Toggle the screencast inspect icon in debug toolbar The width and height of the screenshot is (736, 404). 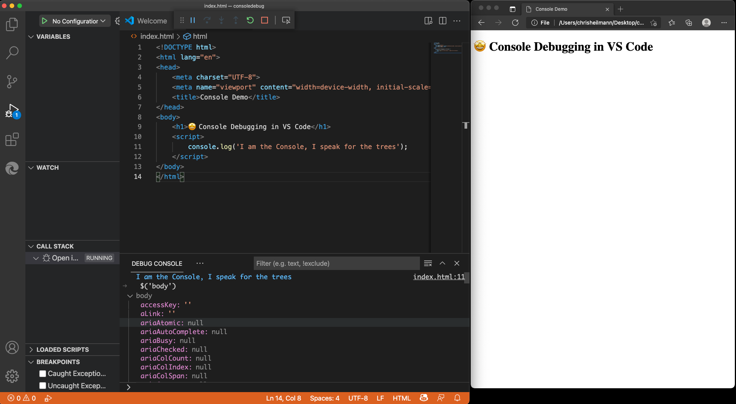click(x=286, y=20)
